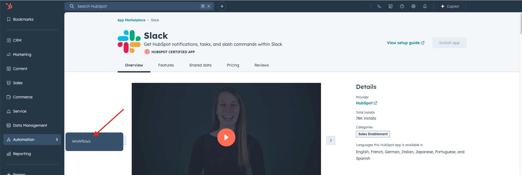Open the Reporting menu
This screenshot has height=175, width=522.
[19, 154]
